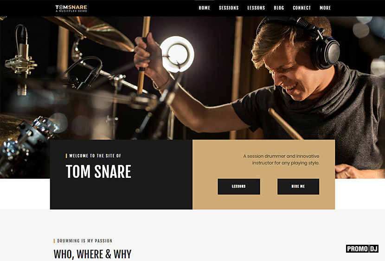Click the Tom Snare headline text
Viewport: 385px width, 261px height.
(98, 171)
